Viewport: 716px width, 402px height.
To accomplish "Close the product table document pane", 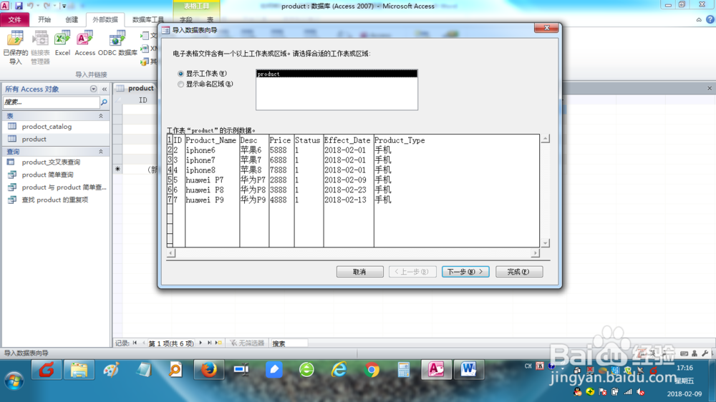I will pos(710,88).
